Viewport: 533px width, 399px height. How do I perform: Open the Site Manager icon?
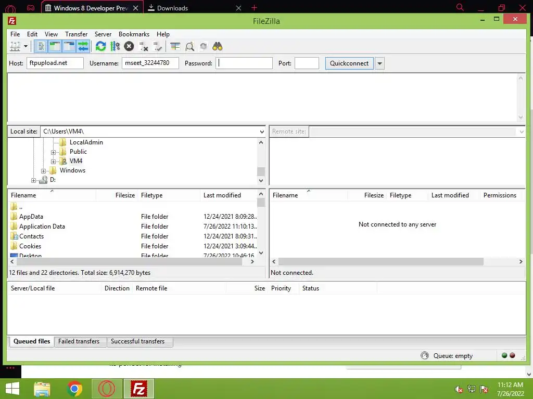pos(15,46)
